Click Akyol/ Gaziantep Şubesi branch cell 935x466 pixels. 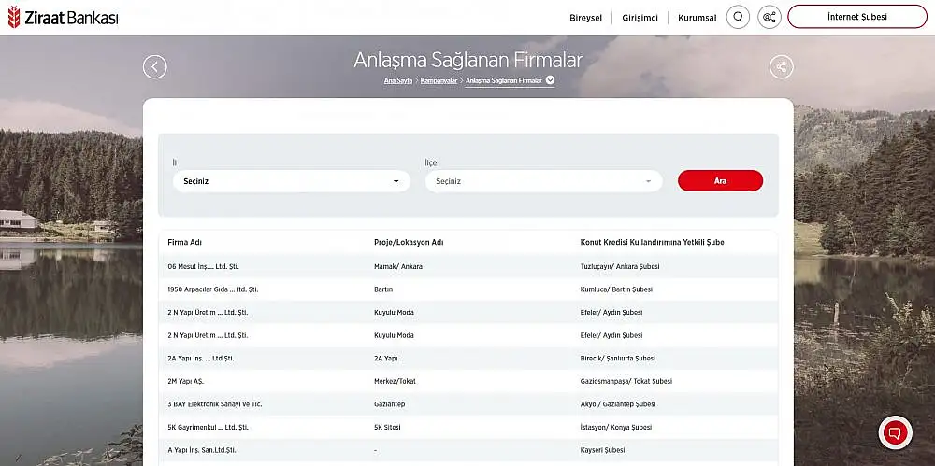(618, 404)
